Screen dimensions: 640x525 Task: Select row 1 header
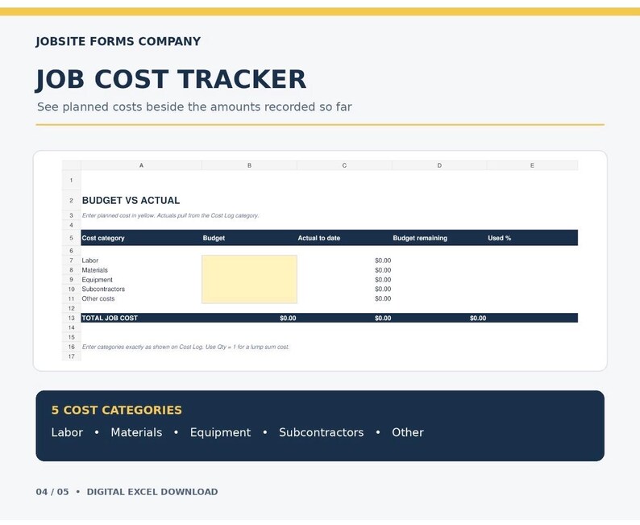coord(72,180)
